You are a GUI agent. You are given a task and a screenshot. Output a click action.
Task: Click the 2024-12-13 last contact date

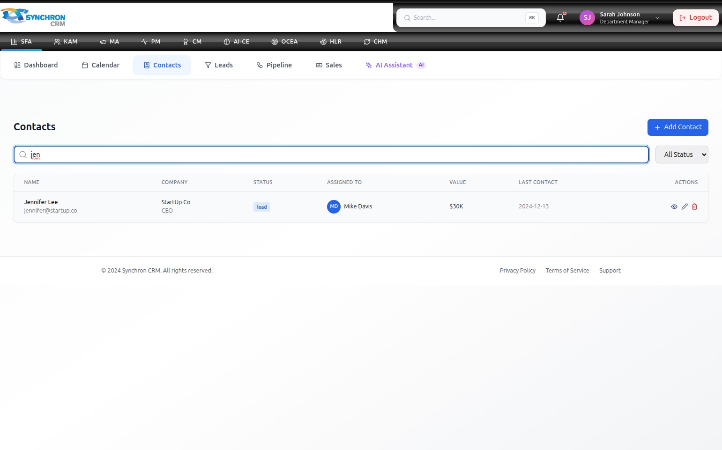point(534,207)
